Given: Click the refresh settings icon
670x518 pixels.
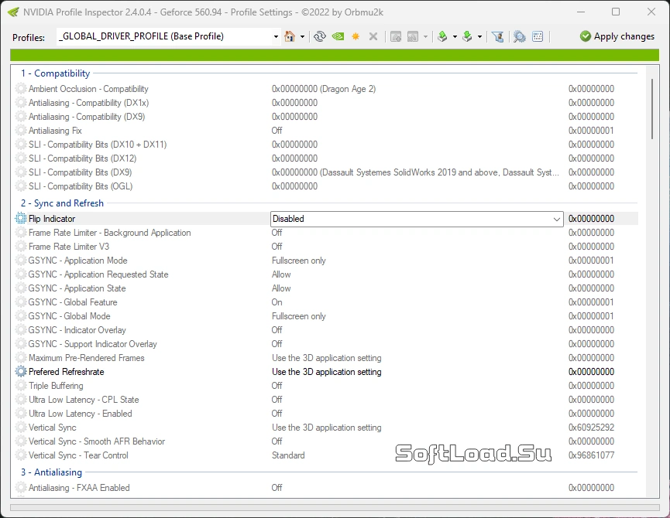Looking at the screenshot, I should 320,36.
